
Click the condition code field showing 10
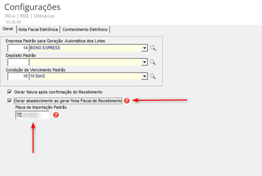tap(18, 76)
